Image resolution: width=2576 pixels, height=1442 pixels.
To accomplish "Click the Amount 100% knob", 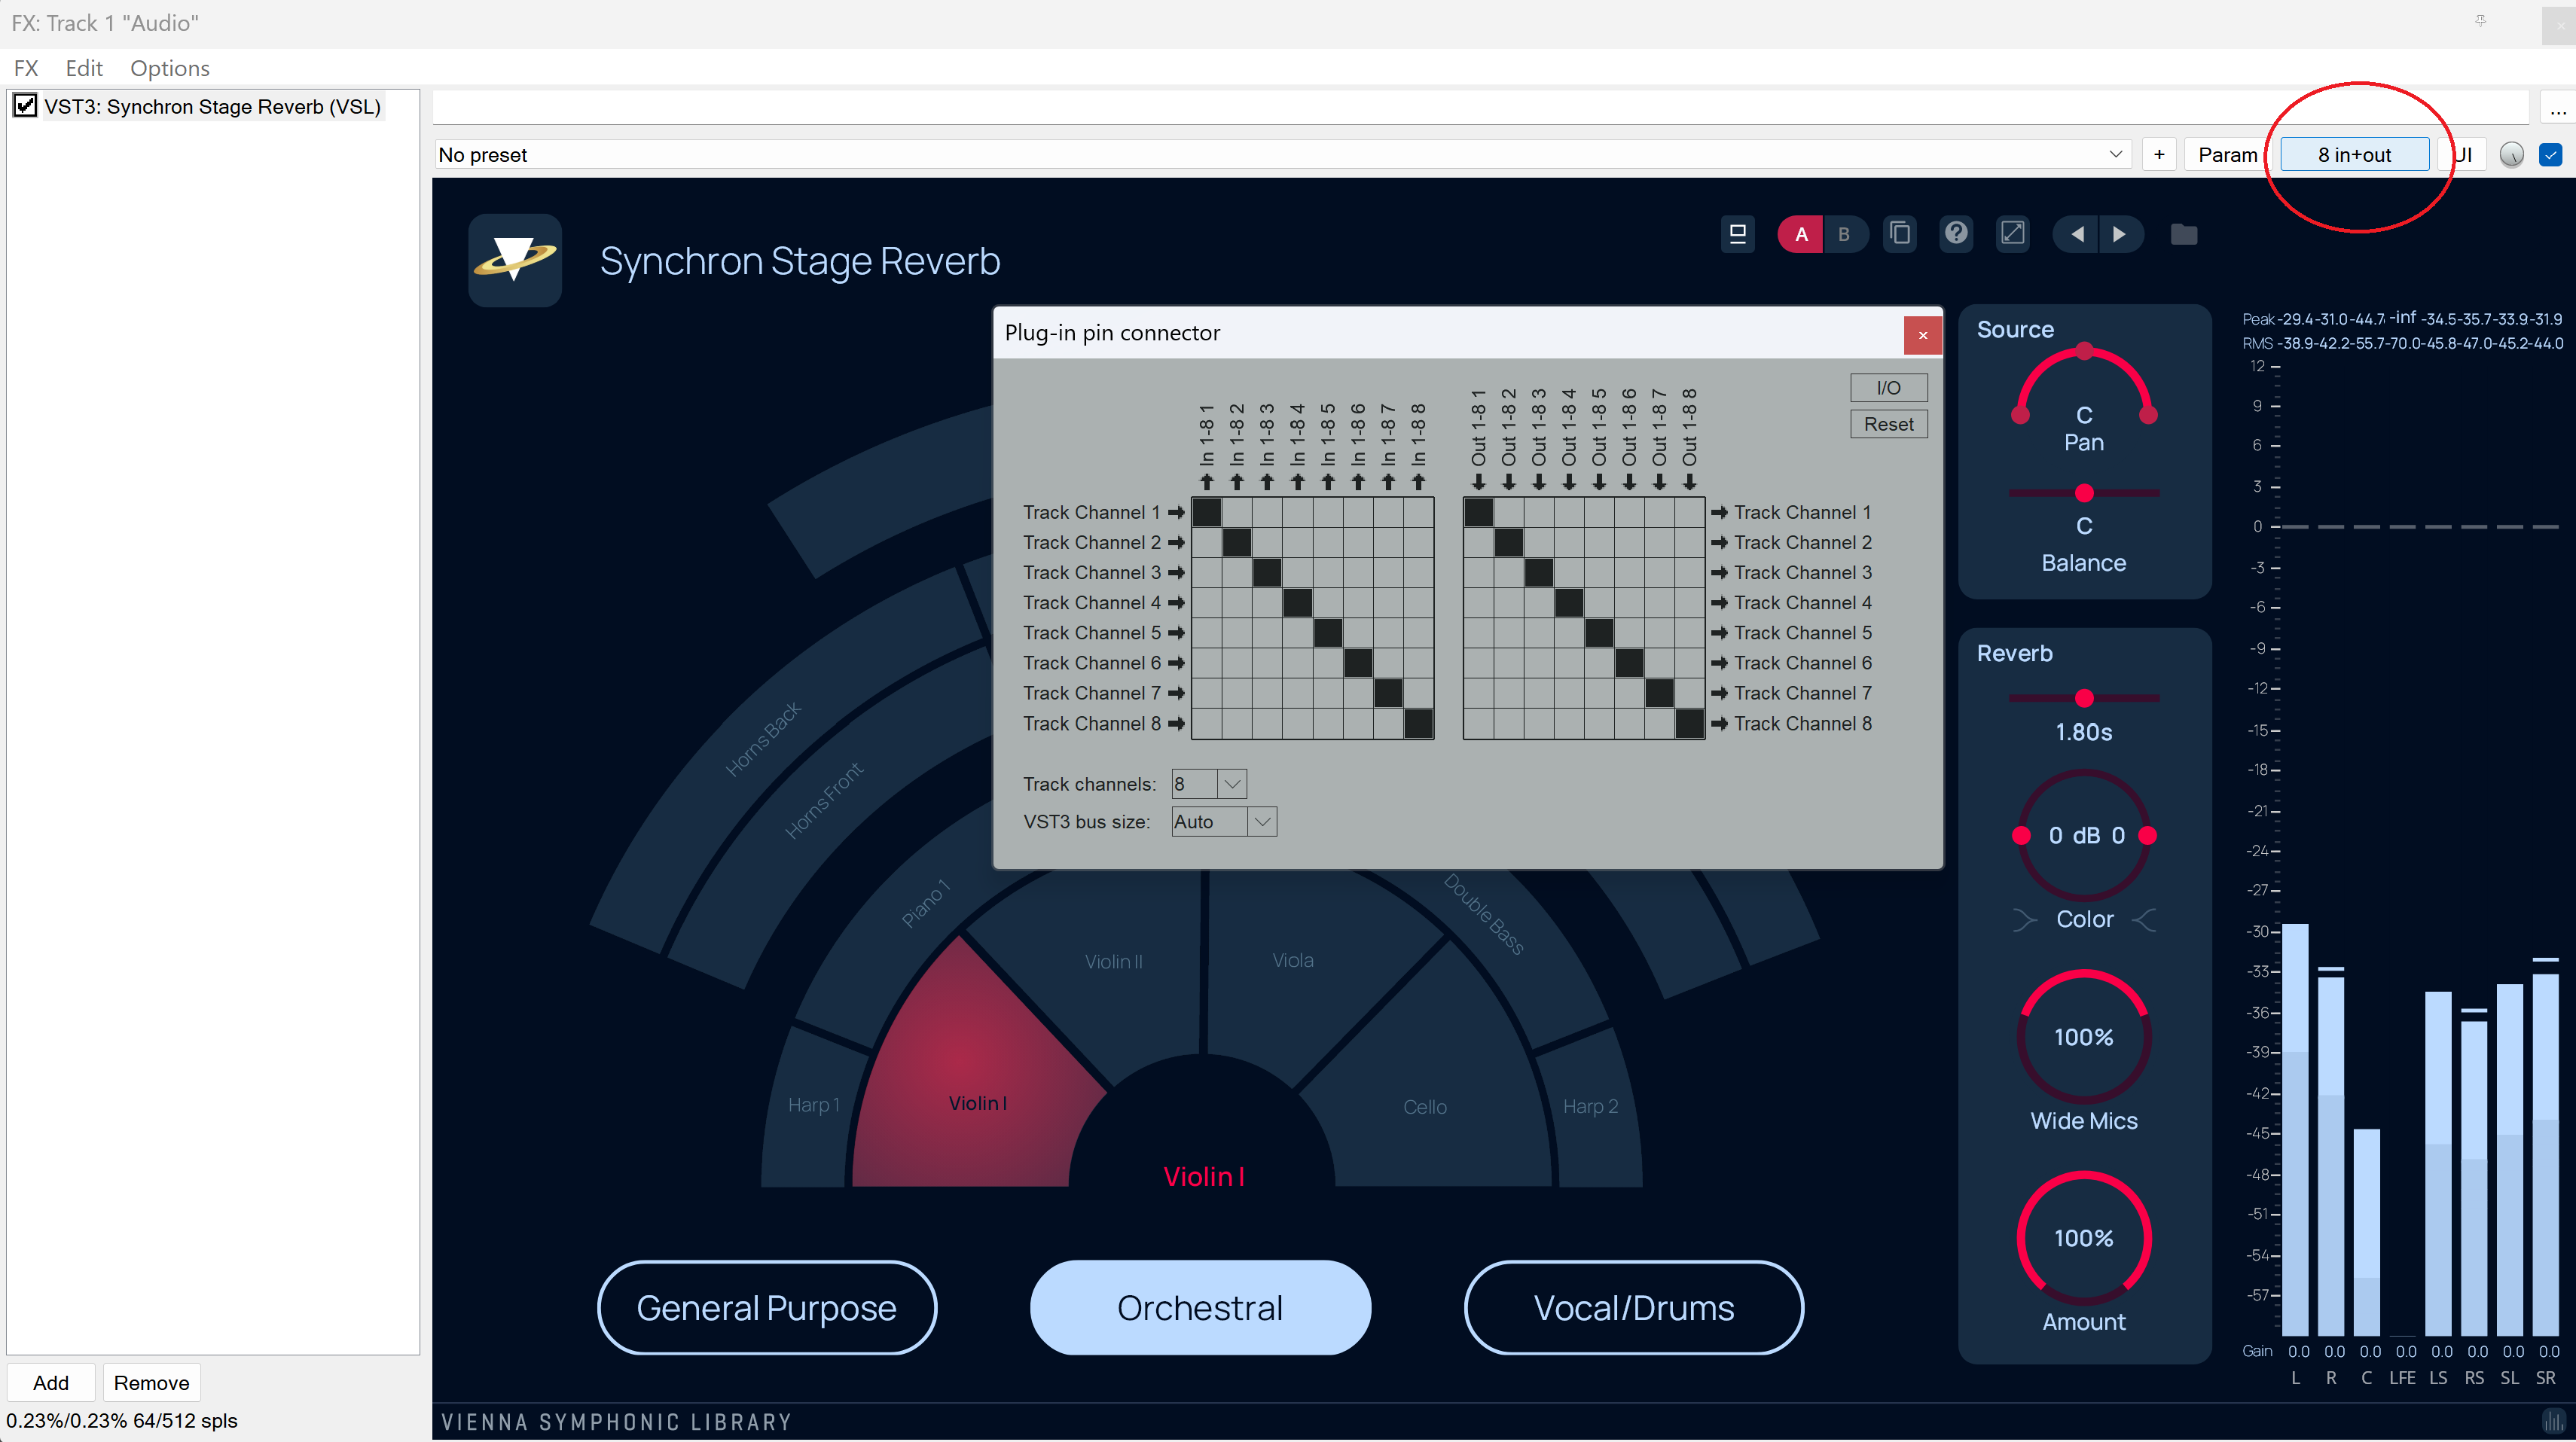I will pos(2084,1238).
